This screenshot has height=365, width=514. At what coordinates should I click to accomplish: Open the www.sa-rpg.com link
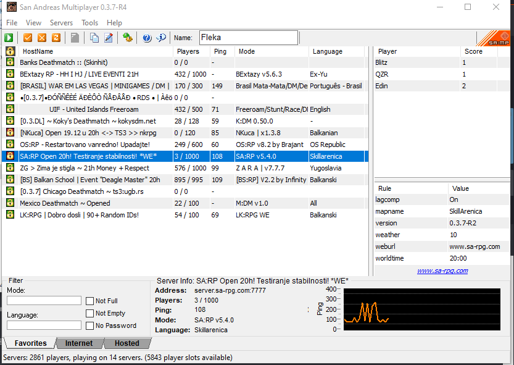click(x=442, y=271)
